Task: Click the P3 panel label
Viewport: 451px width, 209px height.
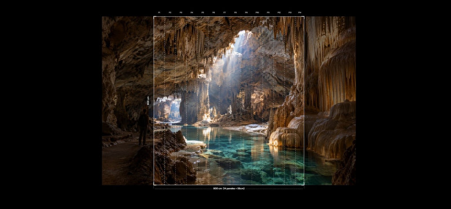Action: pyautogui.click(x=181, y=13)
